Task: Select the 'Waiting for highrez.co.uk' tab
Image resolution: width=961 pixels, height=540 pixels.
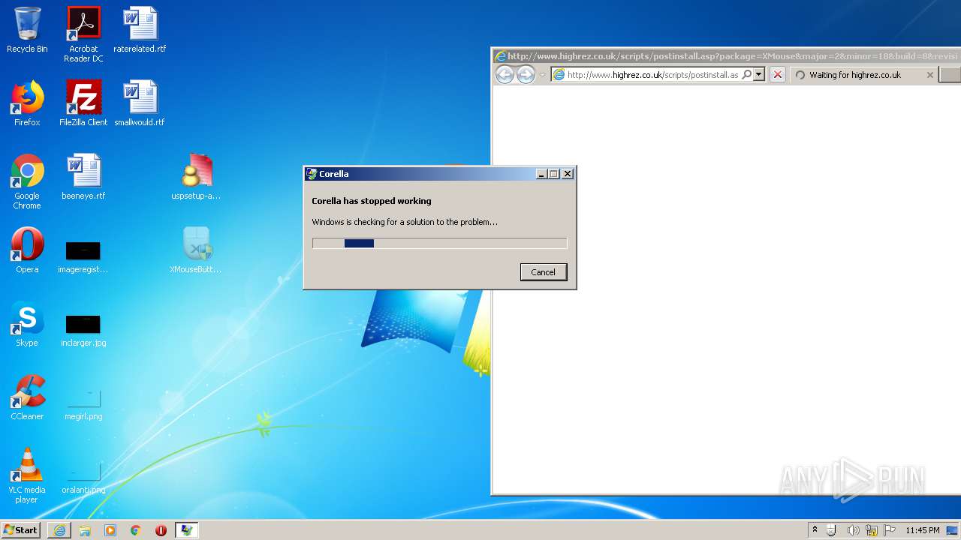Action: pos(863,75)
